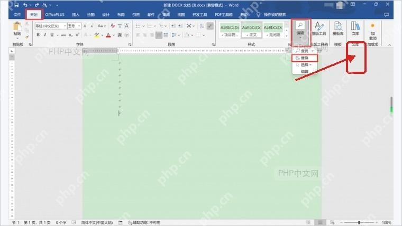Switch to the 插入 Insert tab
Viewport: 402px width, 226px height.
pos(76,15)
